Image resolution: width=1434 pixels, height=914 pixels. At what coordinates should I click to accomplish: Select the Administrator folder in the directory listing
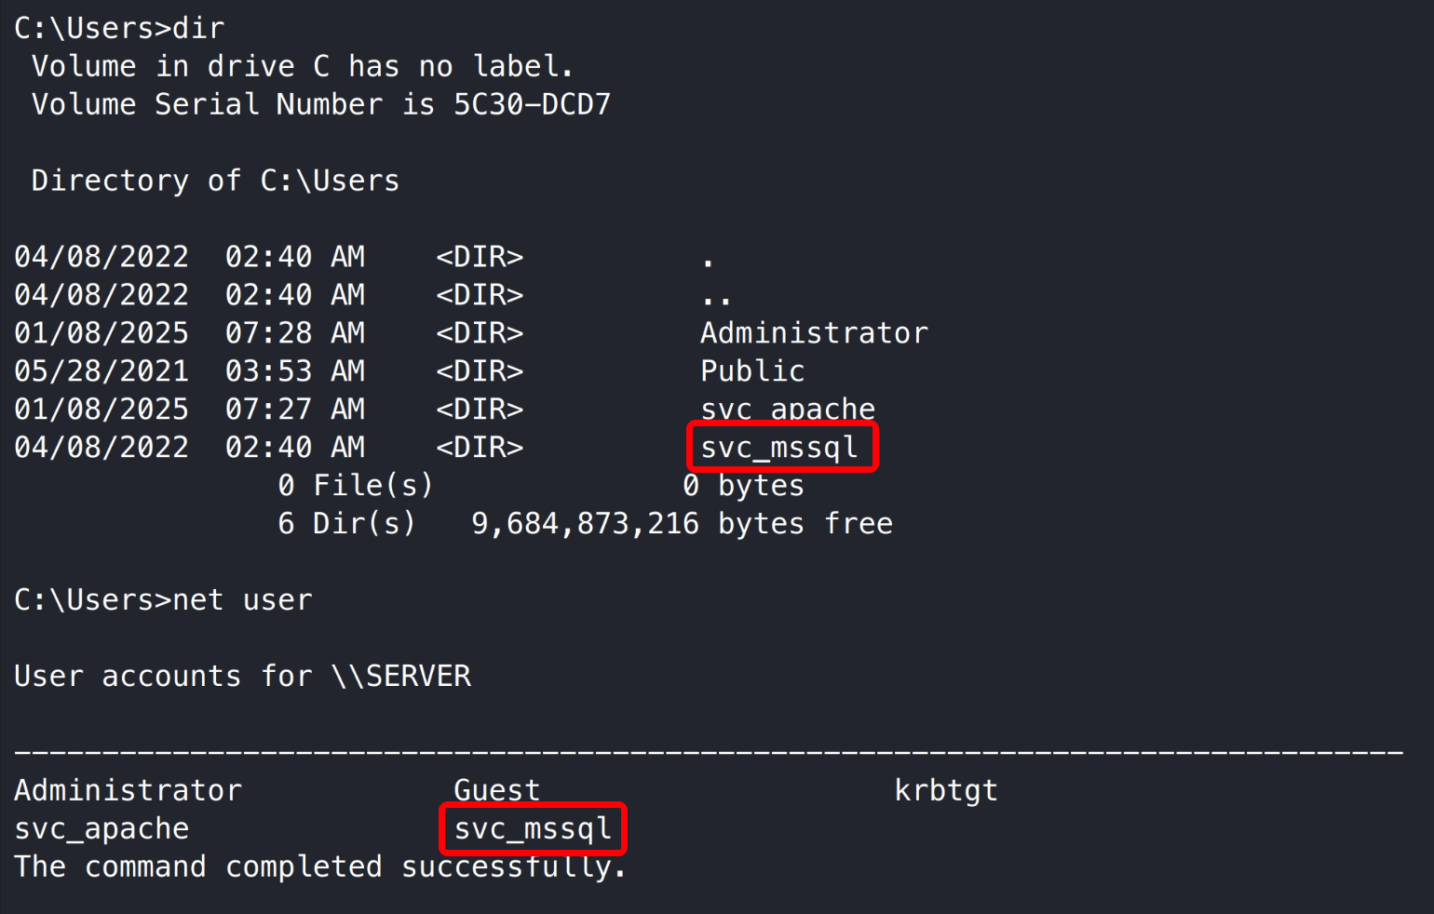814,333
